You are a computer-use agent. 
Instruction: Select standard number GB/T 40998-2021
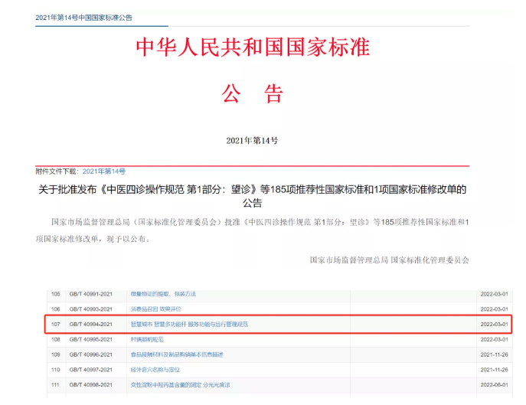(91, 384)
